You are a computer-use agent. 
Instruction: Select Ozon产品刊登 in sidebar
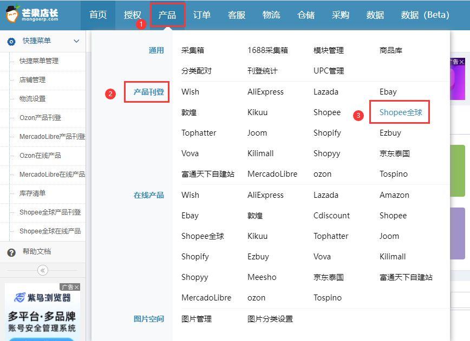(40, 118)
